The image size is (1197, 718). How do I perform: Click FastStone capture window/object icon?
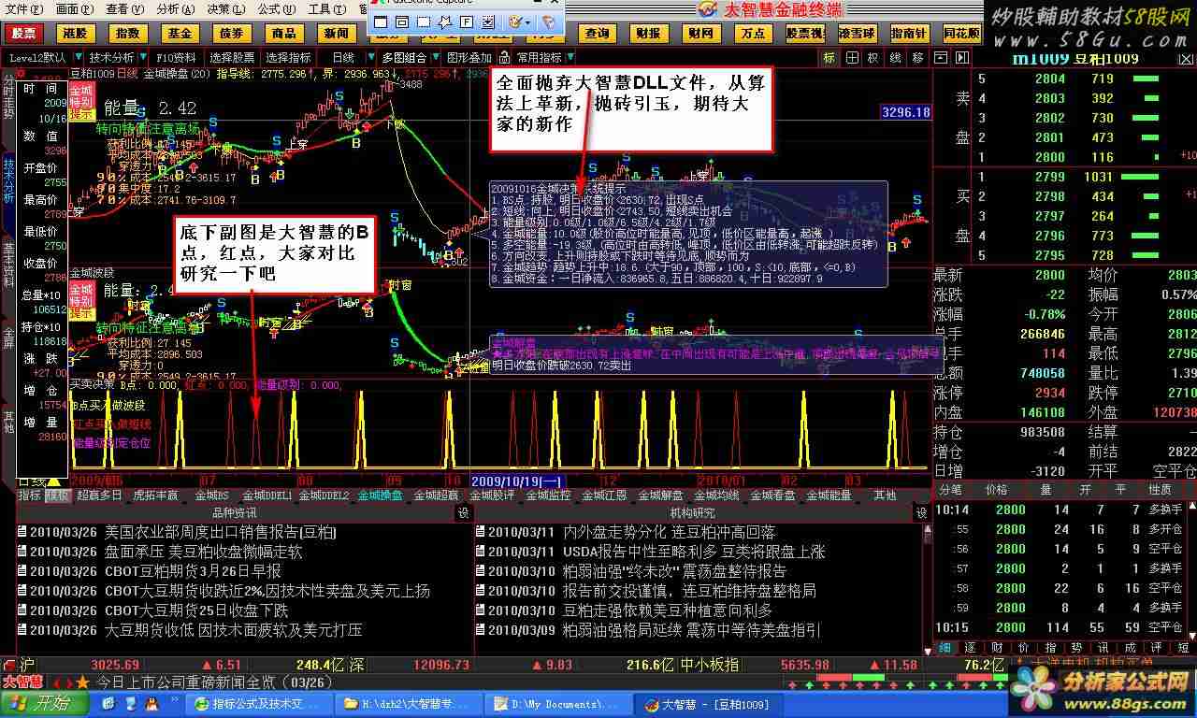(401, 22)
